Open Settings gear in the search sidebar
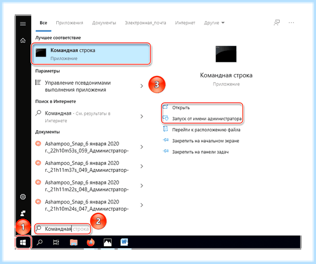This screenshot has height=264, width=316. [23, 197]
